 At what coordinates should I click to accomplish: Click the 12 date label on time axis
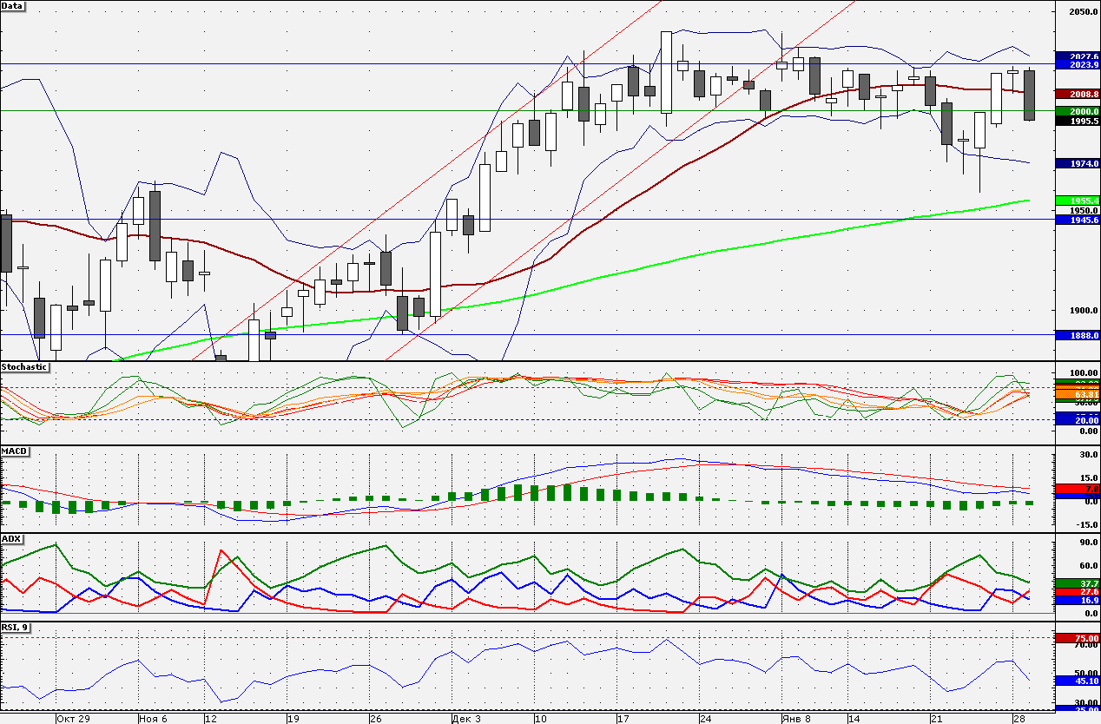211,719
